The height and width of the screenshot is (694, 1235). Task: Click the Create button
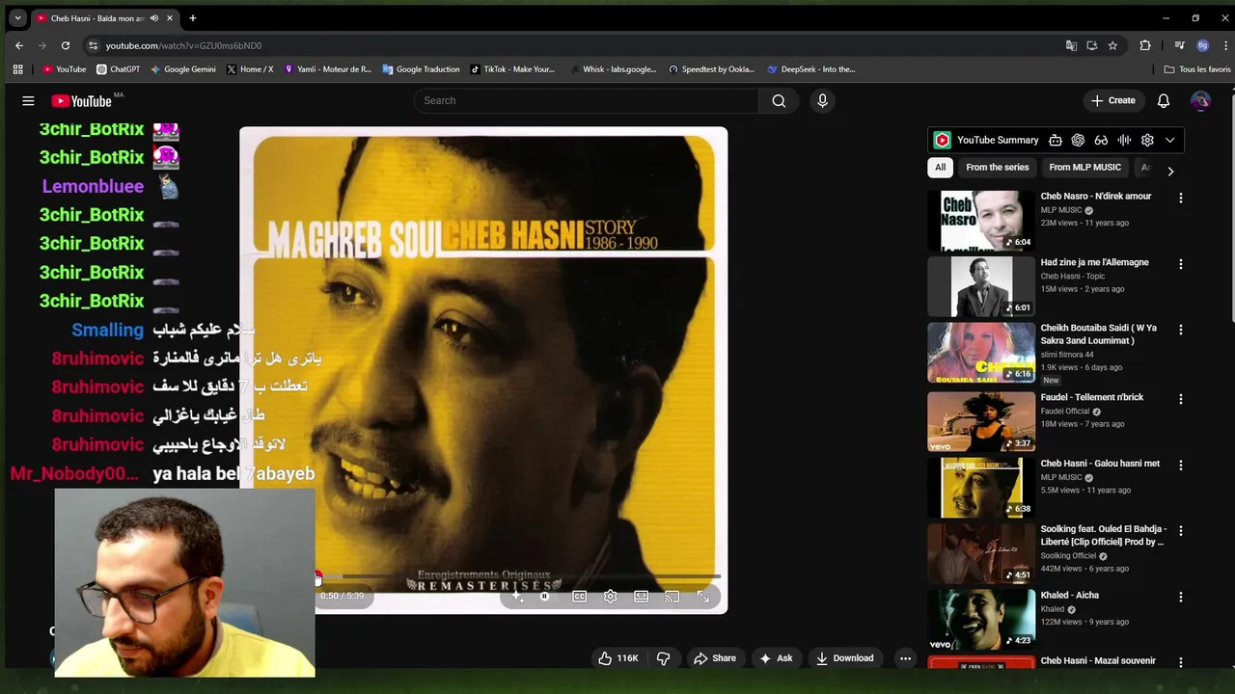click(1112, 100)
